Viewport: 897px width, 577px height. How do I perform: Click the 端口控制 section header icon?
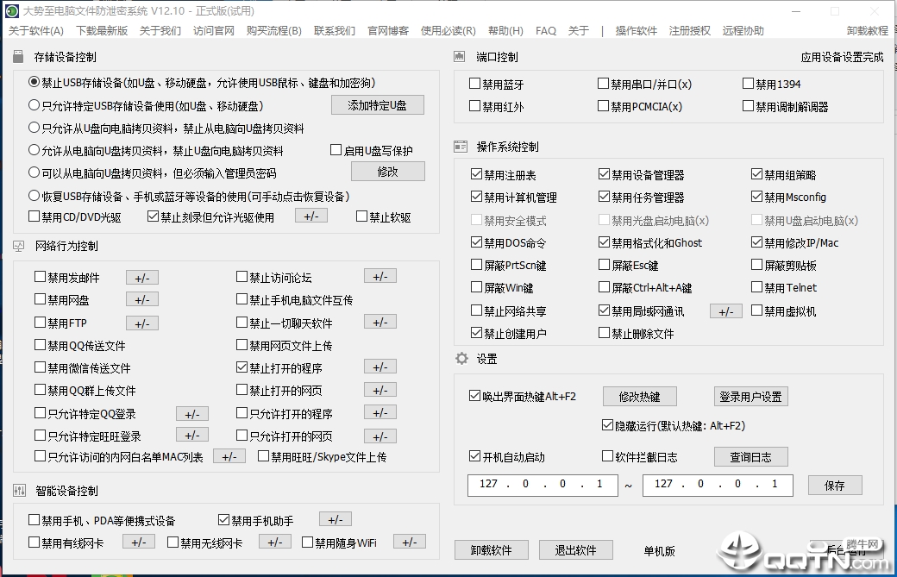[x=461, y=57]
